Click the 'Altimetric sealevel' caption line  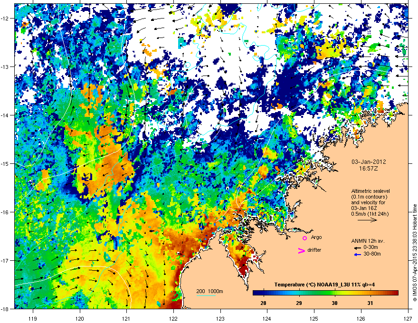pos(370,191)
